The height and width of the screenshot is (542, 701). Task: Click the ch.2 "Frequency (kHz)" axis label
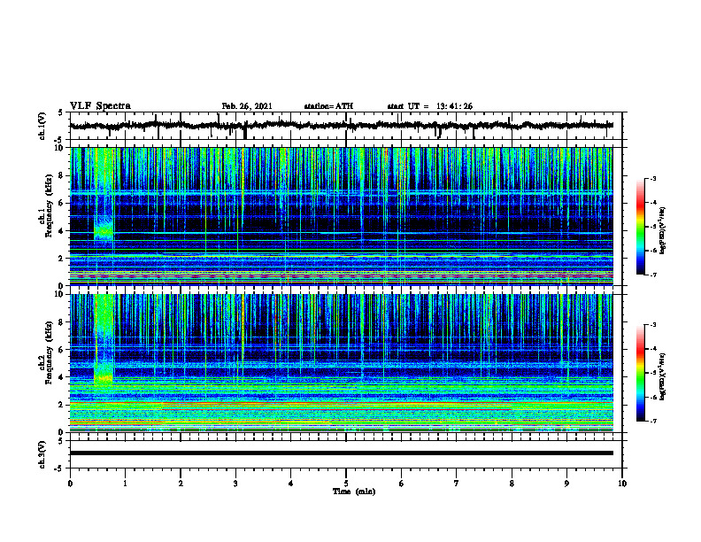pos(49,352)
